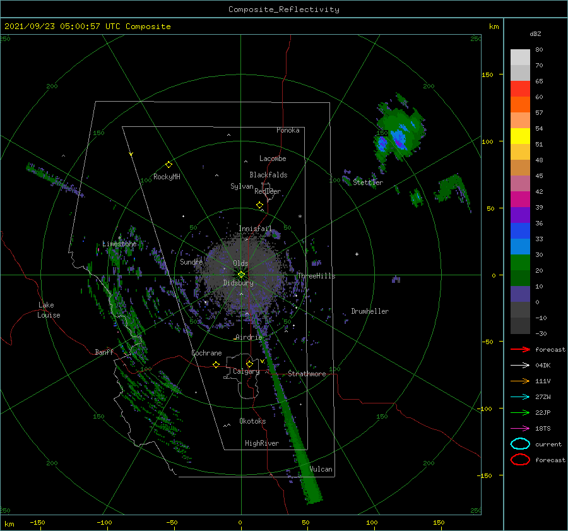This screenshot has width=568, height=531.
Task: Click the red swatch in the dBZ scale
Action: pyautogui.click(x=520, y=89)
